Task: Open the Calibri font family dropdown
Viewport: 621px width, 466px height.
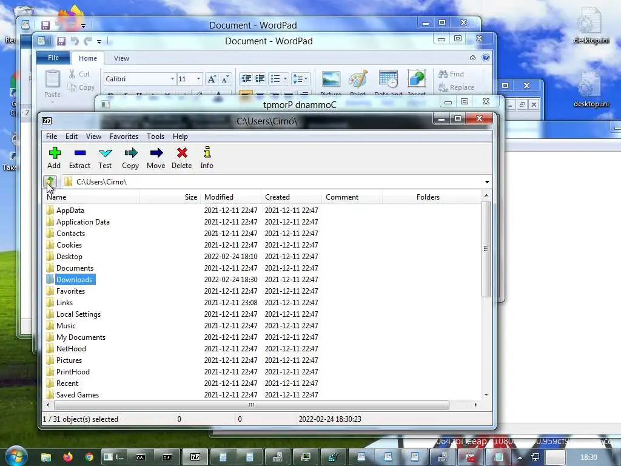Action: 172,79
